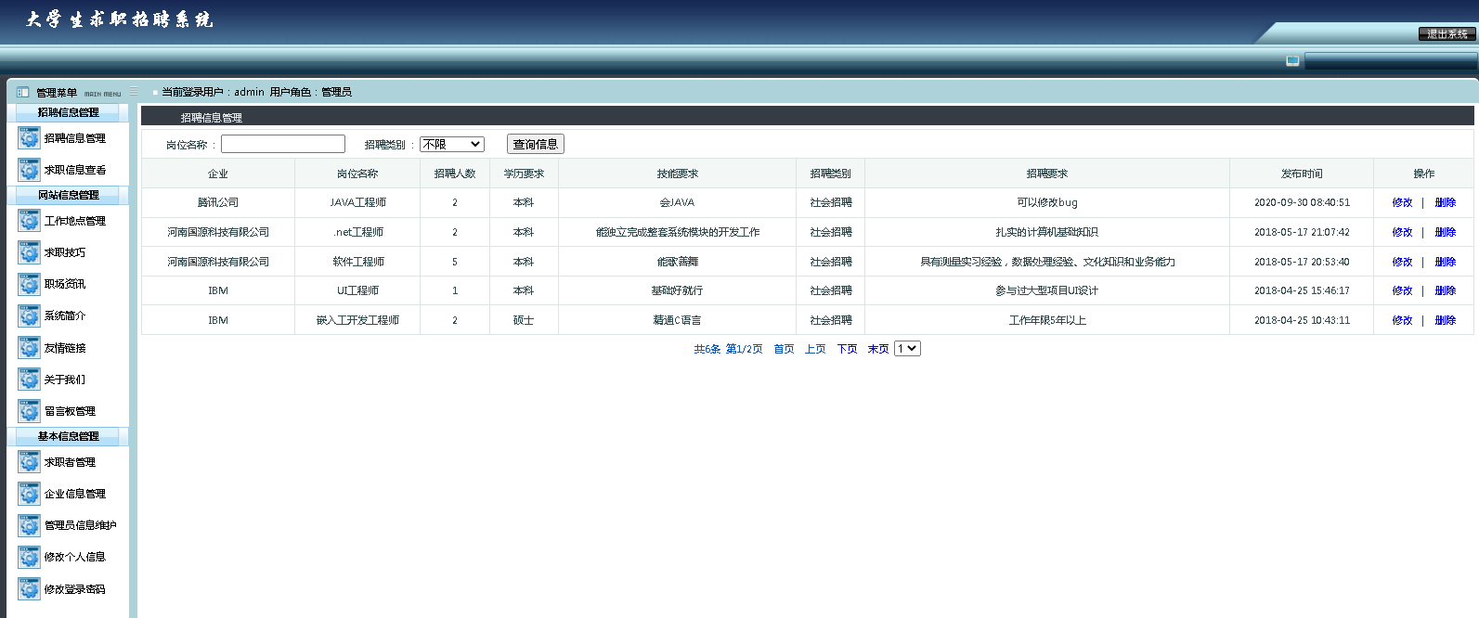The image size is (1479, 618).
Task: Click 修改 for the .net工程师 row
Action: (1402, 232)
